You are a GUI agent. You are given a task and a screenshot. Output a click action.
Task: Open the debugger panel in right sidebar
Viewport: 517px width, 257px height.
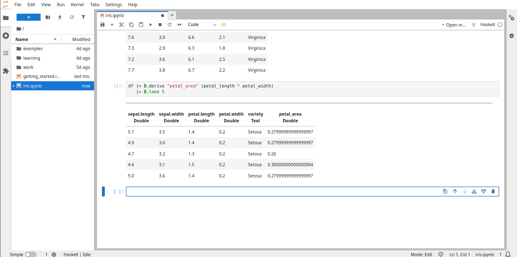click(x=512, y=36)
